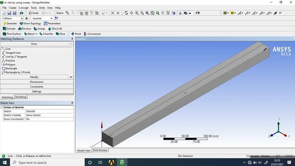Select the Revolve feature
Image resolution: width=295 pixels, height=166 pixels.
point(24,29)
